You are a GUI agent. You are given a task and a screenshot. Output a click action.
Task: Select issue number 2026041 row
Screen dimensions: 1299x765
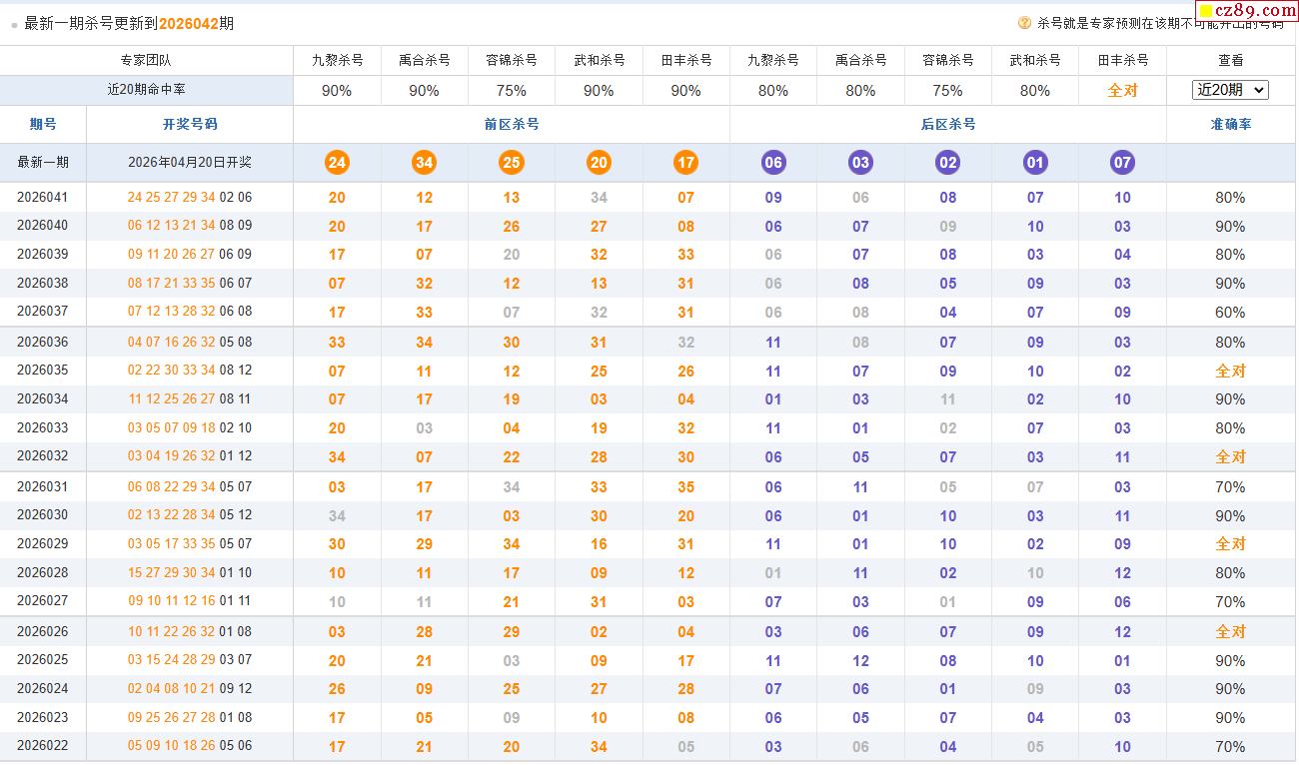tap(43, 198)
